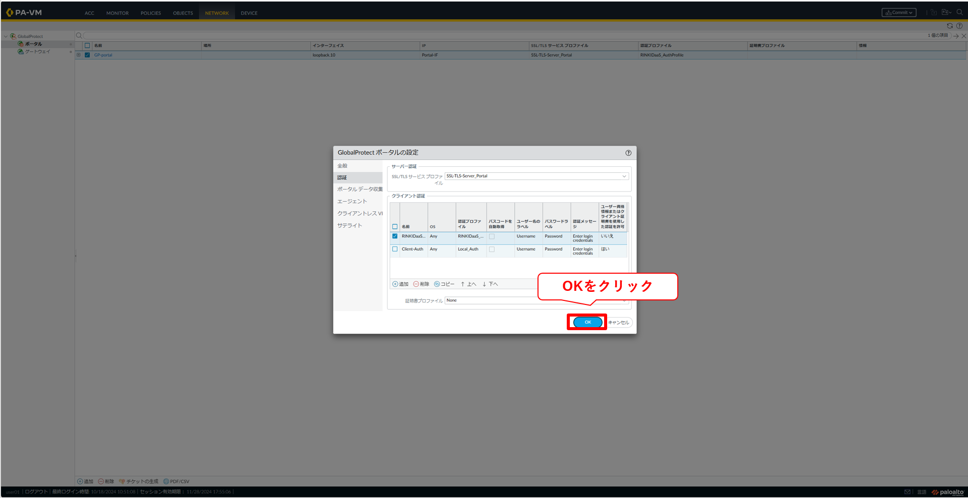Click 言語 in the status bar
The image size is (968, 498).
(x=922, y=492)
